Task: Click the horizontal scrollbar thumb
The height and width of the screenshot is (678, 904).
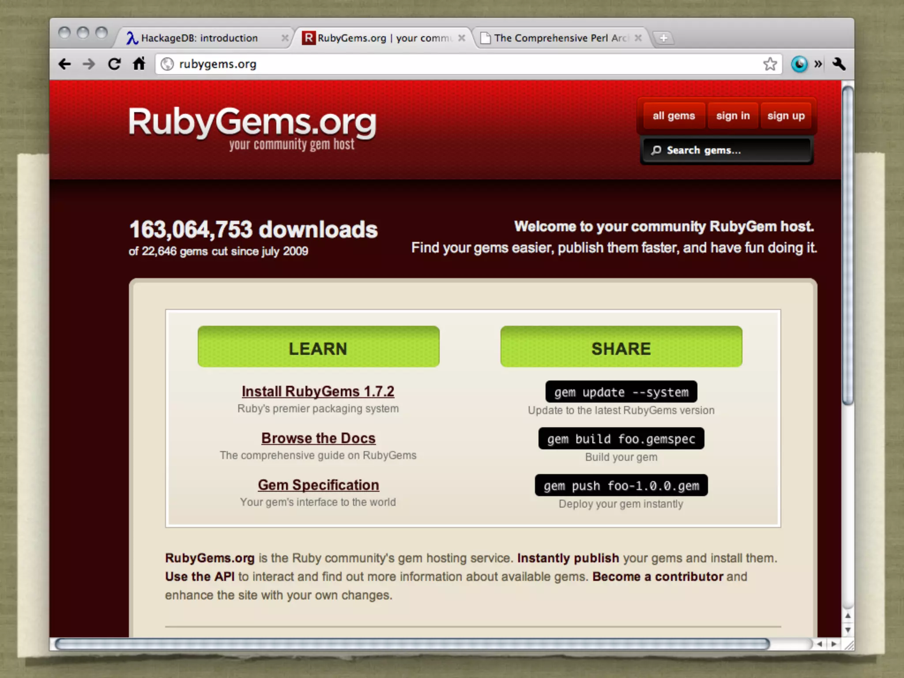Action: pos(412,644)
